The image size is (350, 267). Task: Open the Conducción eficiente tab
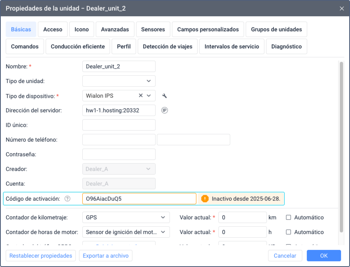click(78, 46)
